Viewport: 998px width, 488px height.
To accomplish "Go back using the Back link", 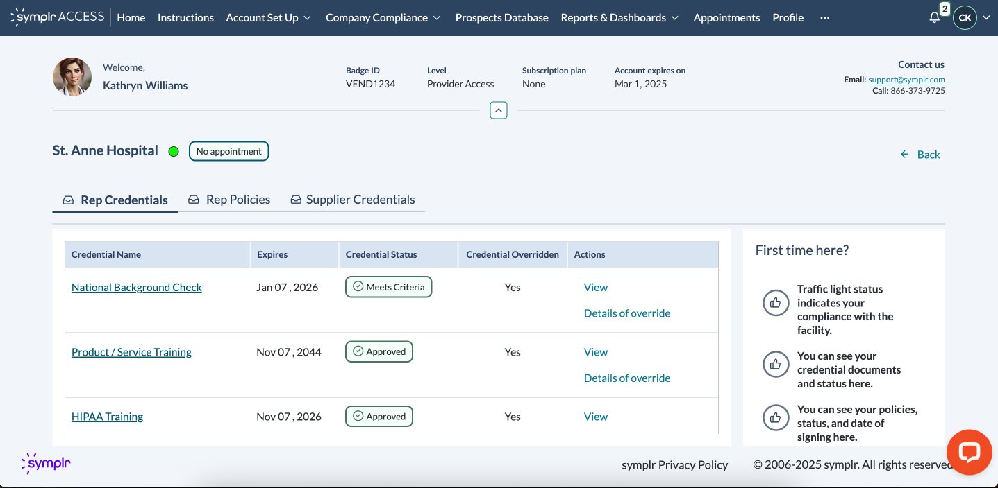I will 920,155.
